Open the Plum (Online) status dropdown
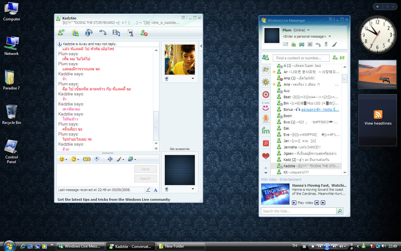Image resolution: width=401 pixels, height=251 pixels. 309,30
